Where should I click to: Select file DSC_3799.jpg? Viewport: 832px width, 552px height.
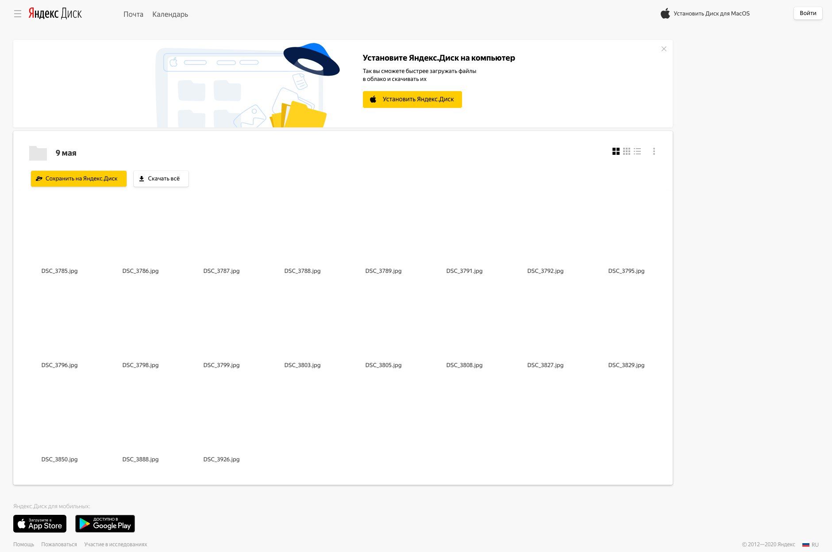point(221,365)
